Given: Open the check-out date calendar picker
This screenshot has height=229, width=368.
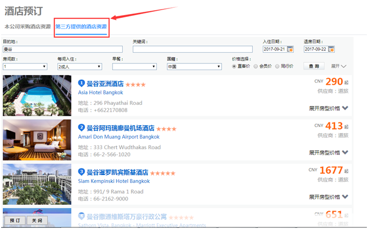Looking at the screenshot, I should 331,49.
